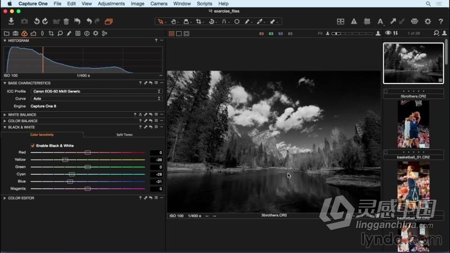
Task: Toggle the grid overlay icon
Action: 367,22
